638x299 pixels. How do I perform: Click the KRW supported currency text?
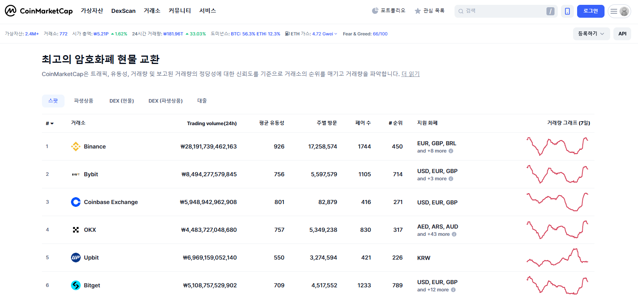tap(424, 258)
